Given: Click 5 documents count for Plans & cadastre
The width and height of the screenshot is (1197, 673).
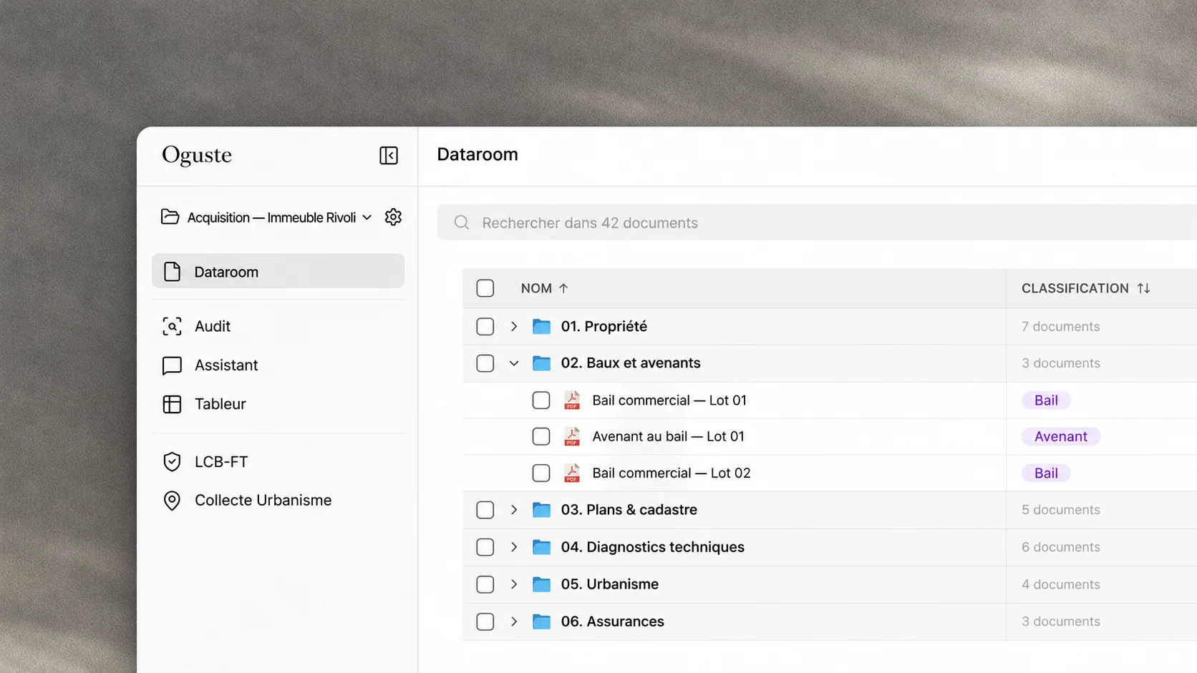Looking at the screenshot, I should pyautogui.click(x=1060, y=510).
